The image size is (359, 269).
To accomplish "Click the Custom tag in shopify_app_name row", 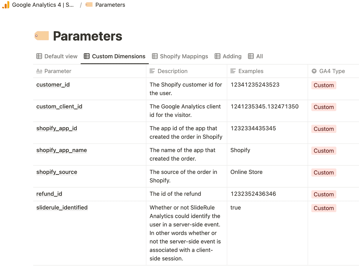I will pos(324,151).
